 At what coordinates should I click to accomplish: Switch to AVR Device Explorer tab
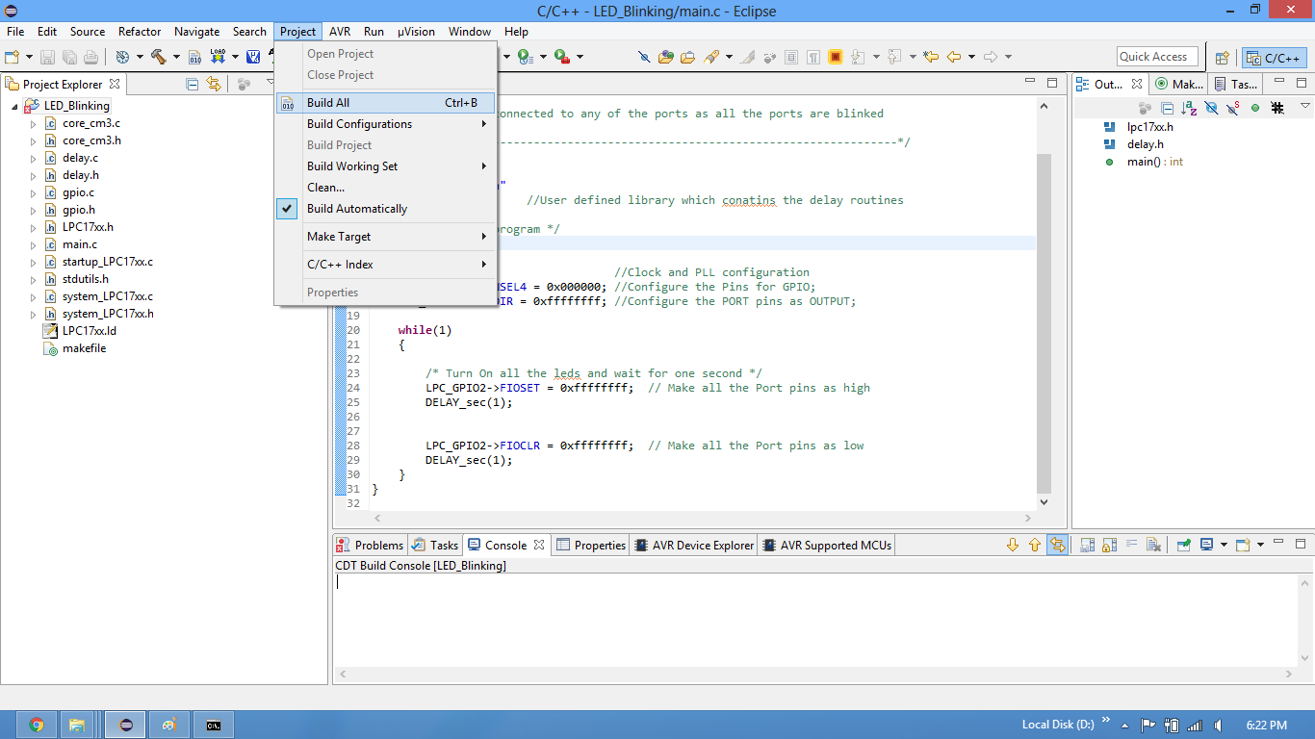(x=693, y=545)
